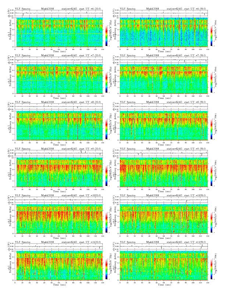Select the spectrogram starting UT 7:50:0
225x291 pixels.
(164, 79)
